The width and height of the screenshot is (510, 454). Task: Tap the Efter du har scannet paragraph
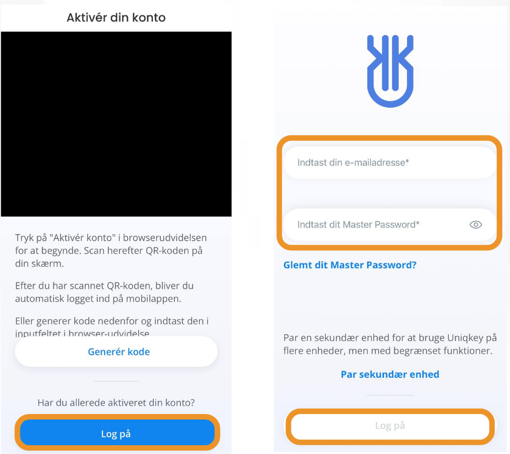[105, 292]
